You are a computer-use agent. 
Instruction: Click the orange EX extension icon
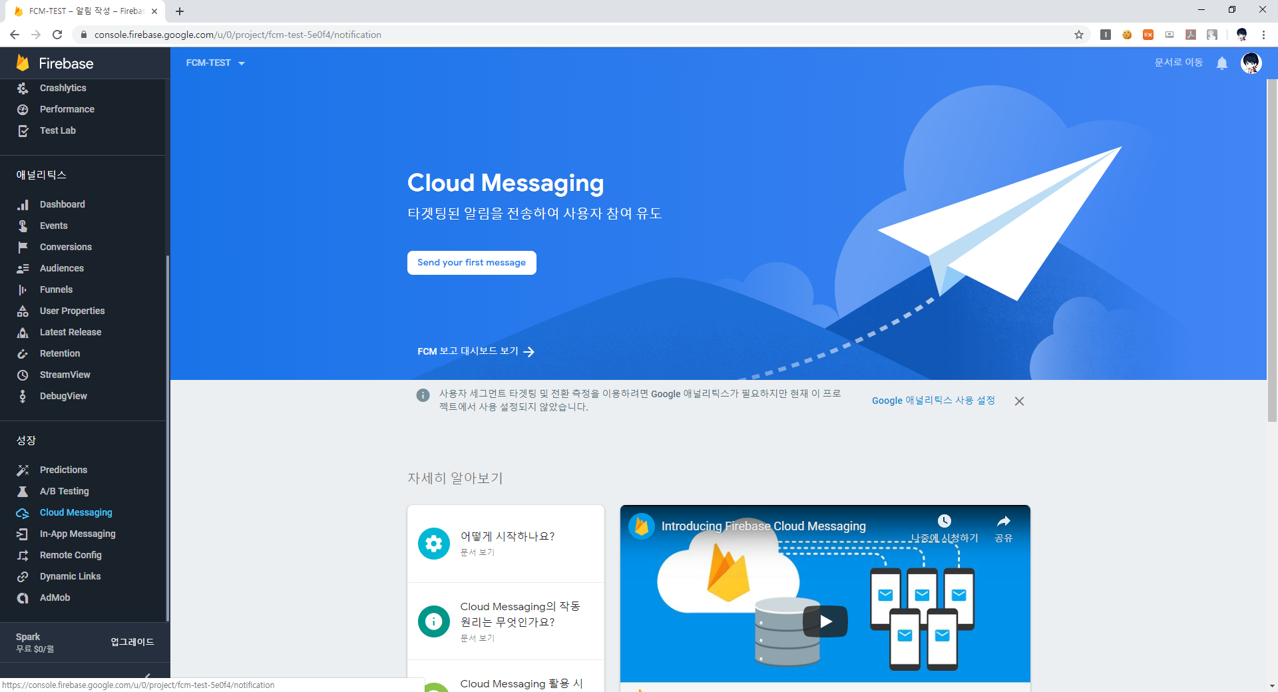[1148, 35]
